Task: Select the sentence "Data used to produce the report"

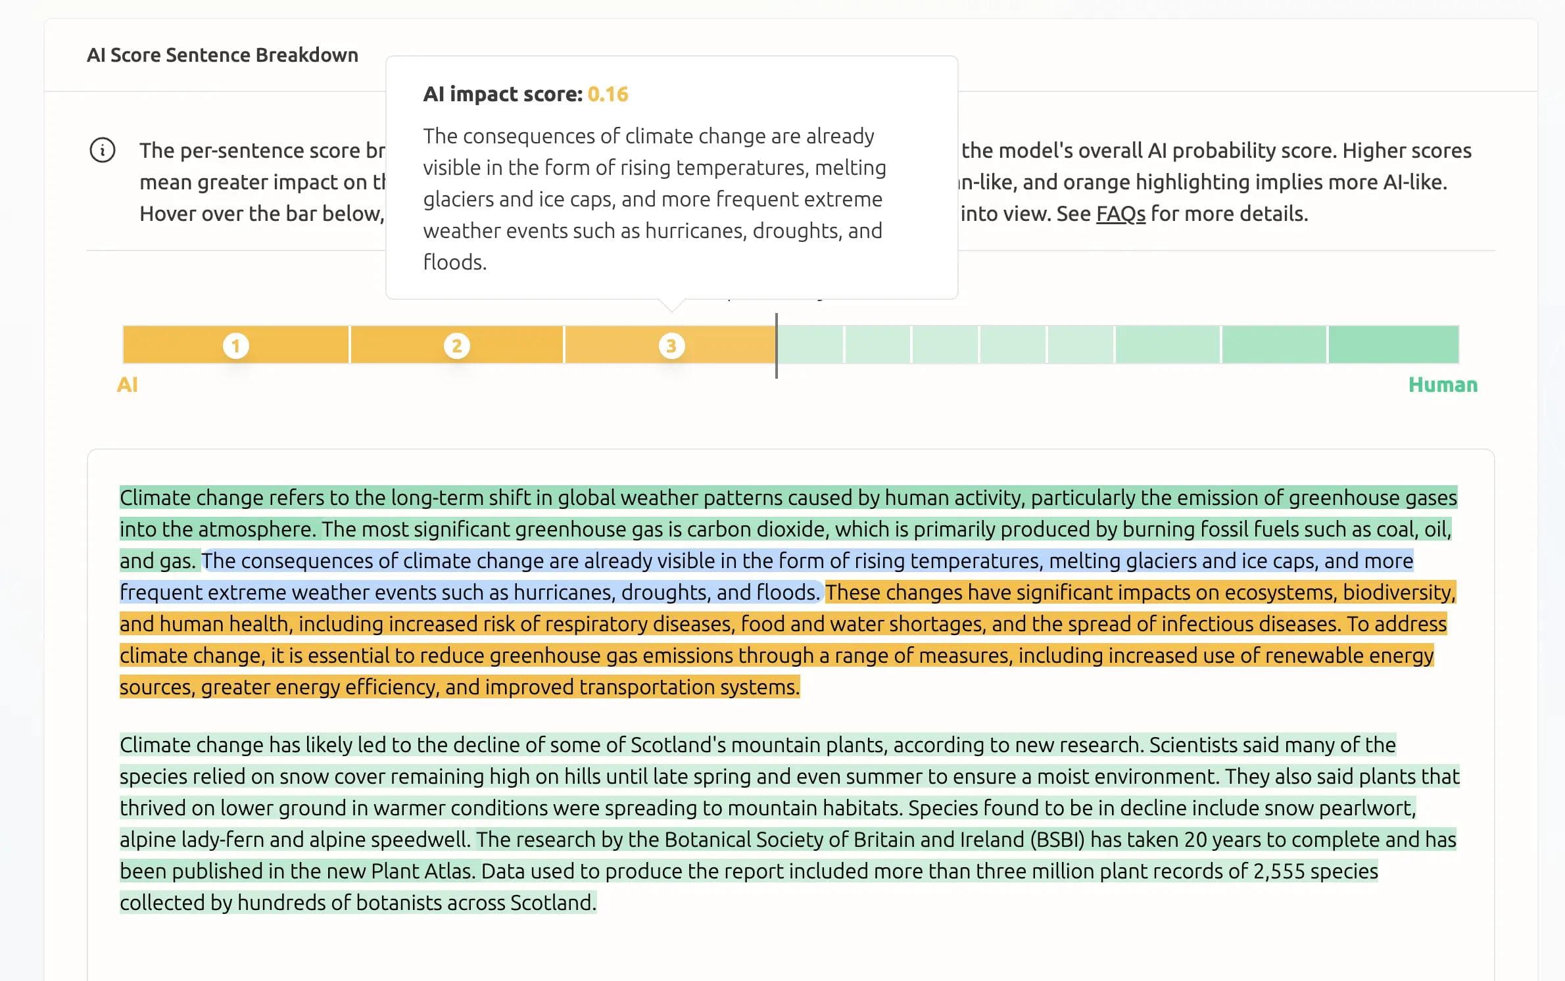Action: pos(921,871)
